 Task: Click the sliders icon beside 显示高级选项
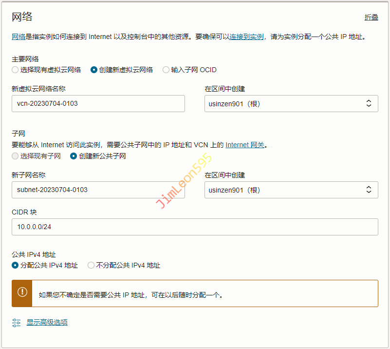(x=17, y=322)
